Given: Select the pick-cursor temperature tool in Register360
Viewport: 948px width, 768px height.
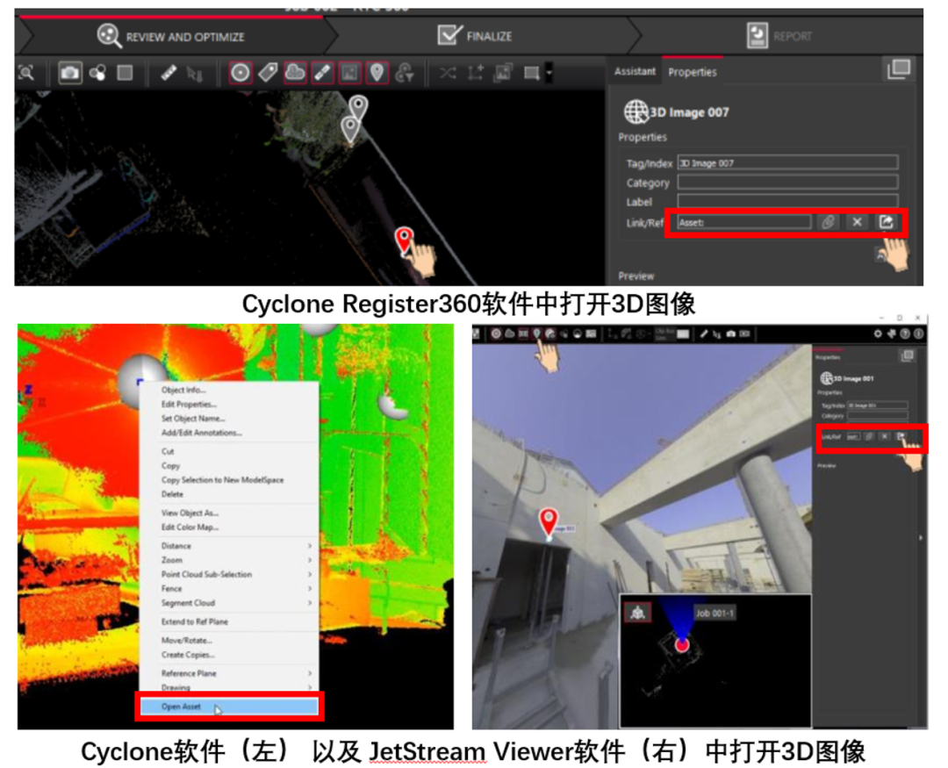Looking at the screenshot, I should 195,74.
